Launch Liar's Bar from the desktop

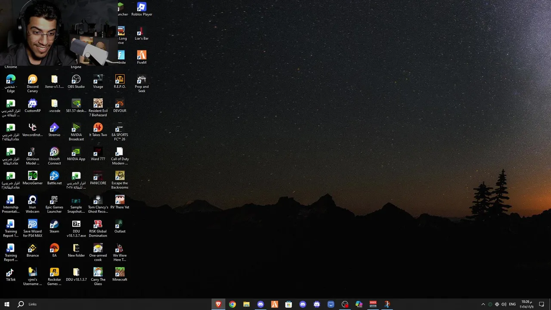pos(142,34)
